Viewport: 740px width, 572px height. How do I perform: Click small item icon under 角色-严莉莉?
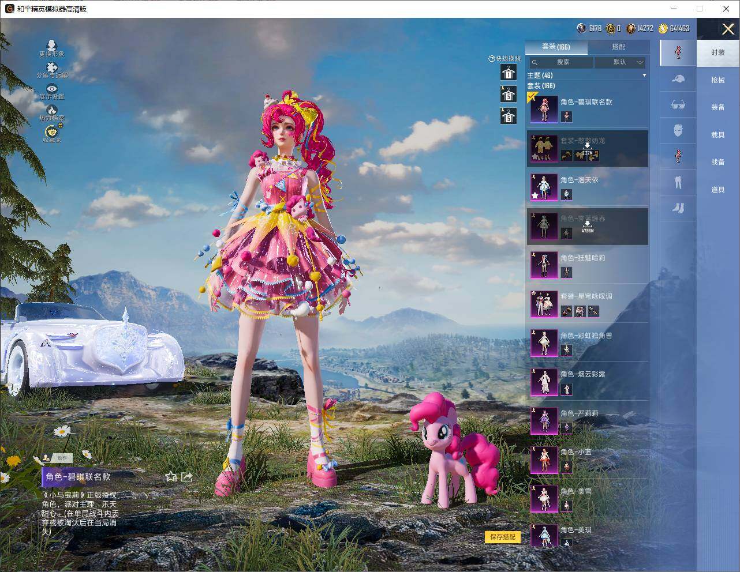[566, 428]
